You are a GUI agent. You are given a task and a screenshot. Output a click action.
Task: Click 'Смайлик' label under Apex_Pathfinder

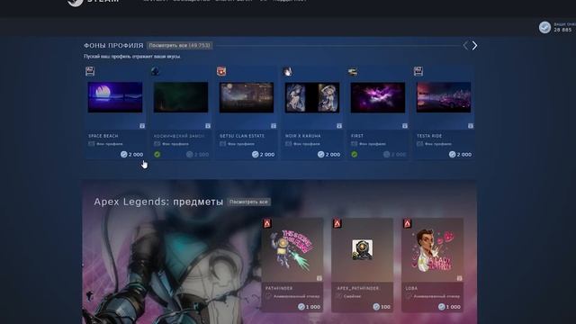(352, 296)
